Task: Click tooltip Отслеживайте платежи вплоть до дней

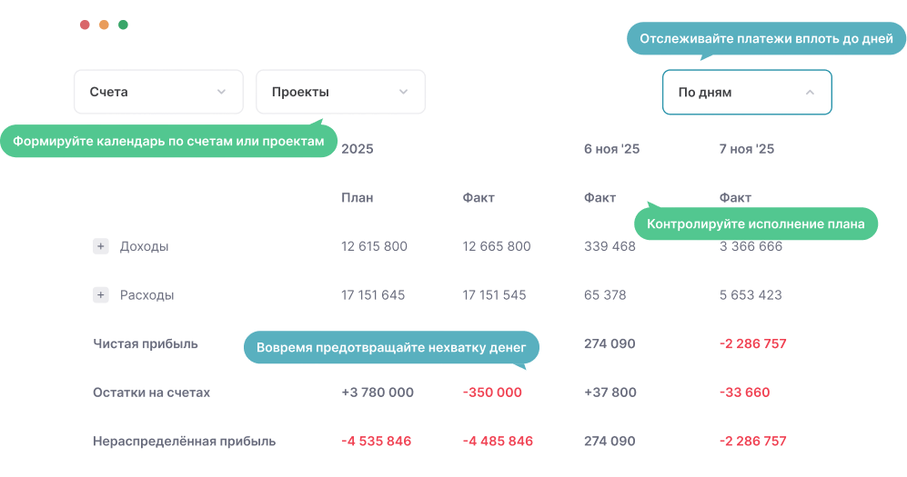Action: pos(766,39)
